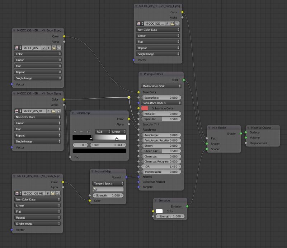287x248 pixels.
Task: Add a color stop with the ColorRamp plus icon
Action: 76,132
